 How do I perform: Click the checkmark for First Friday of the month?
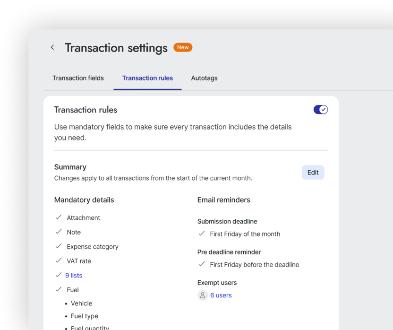coord(202,234)
